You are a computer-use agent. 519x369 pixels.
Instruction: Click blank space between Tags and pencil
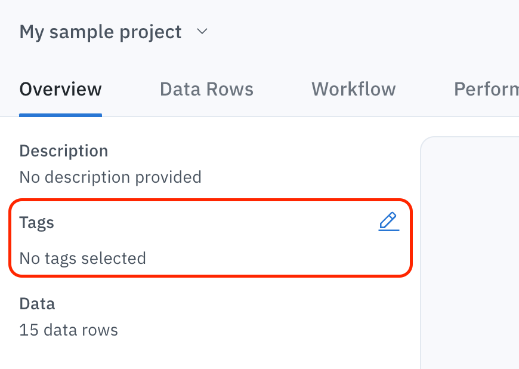[x=215, y=222]
